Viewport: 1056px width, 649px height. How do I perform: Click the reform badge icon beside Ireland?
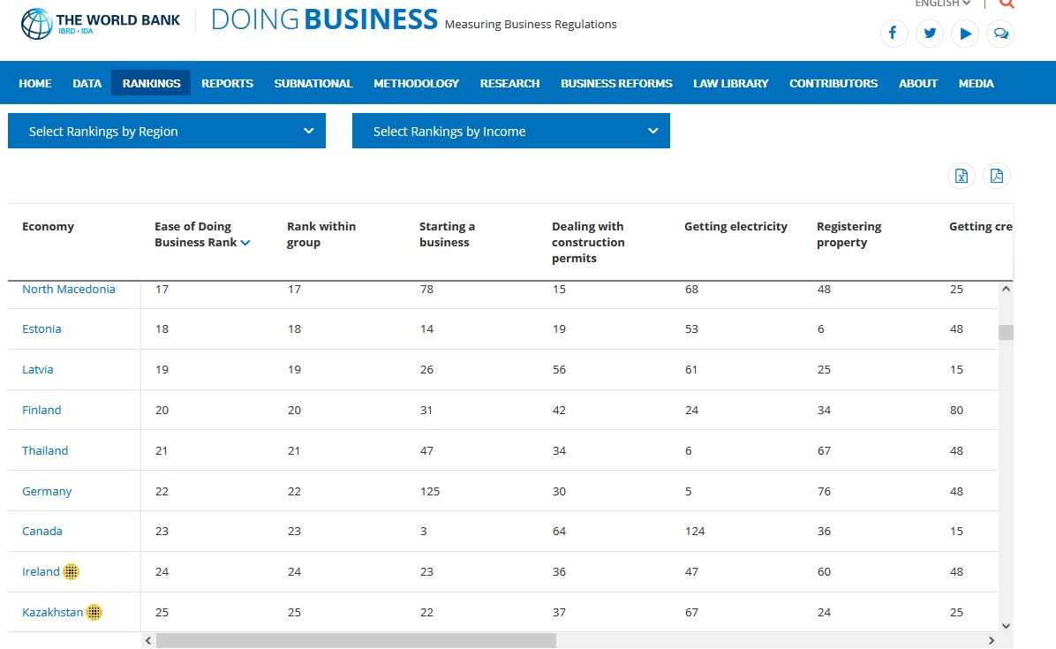tap(71, 571)
